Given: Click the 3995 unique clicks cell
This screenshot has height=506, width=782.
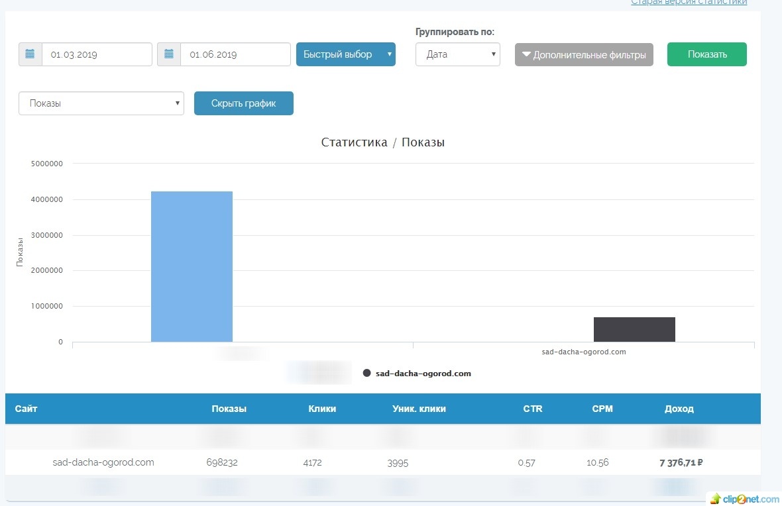Looking at the screenshot, I should click(398, 463).
